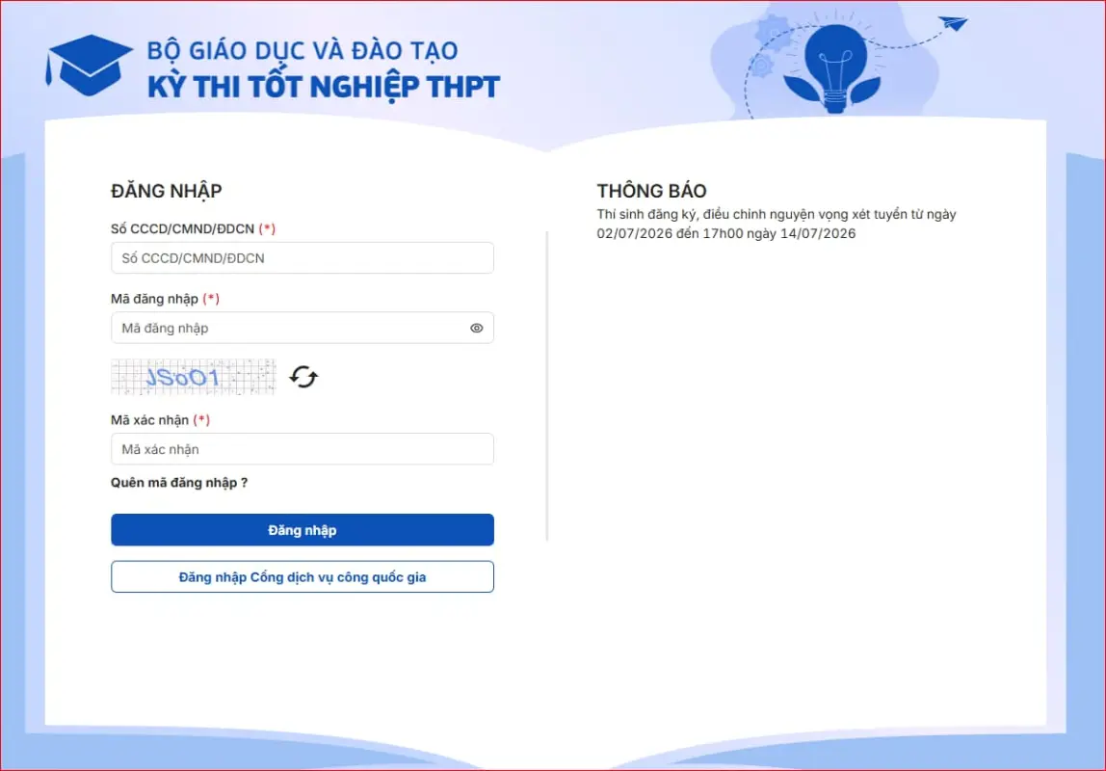Click the refresh captcha icon
This screenshot has height=771, width=1106.
(303, 377)
